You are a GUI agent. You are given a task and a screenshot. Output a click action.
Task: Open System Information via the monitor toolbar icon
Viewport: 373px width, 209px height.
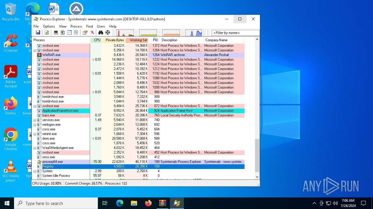pyautogui.click(x=56, y=33)
